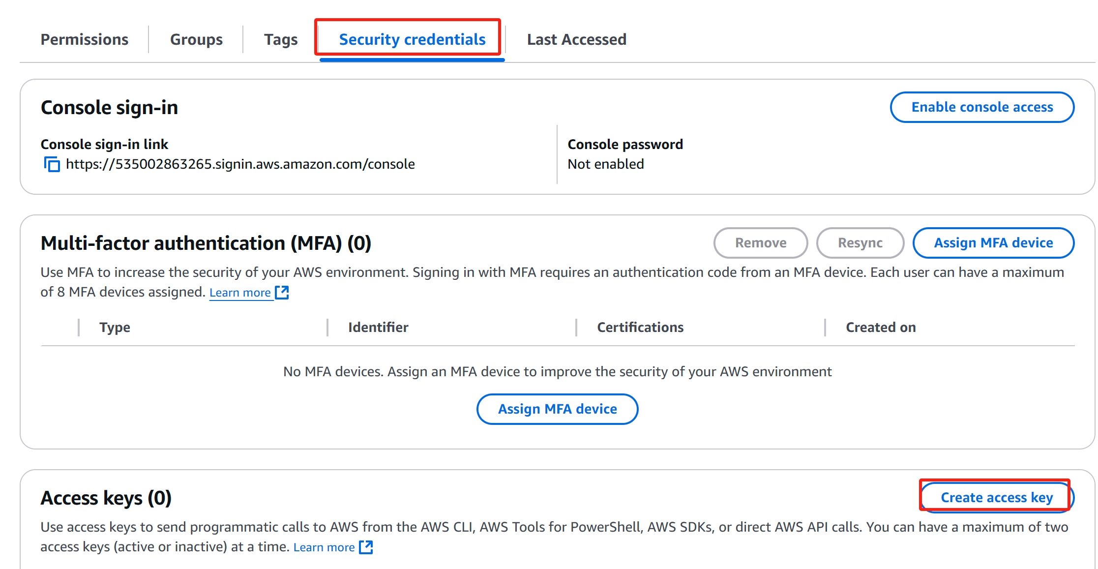The image size is (1098, 569).
Task: Open the MFA Learn more link
Action: pyautogui.click(x=240, y=293)
